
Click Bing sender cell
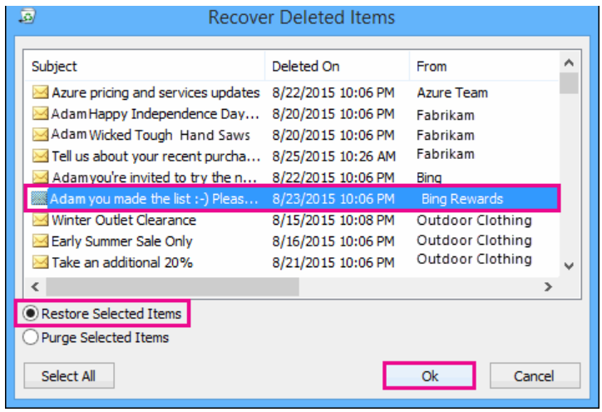(429, 177)
